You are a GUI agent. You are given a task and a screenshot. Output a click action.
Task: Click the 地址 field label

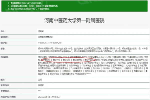[3, 48]
